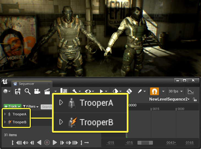
Task: Click the Save As icon with asterisk
Action: click(x=18, y=91)
